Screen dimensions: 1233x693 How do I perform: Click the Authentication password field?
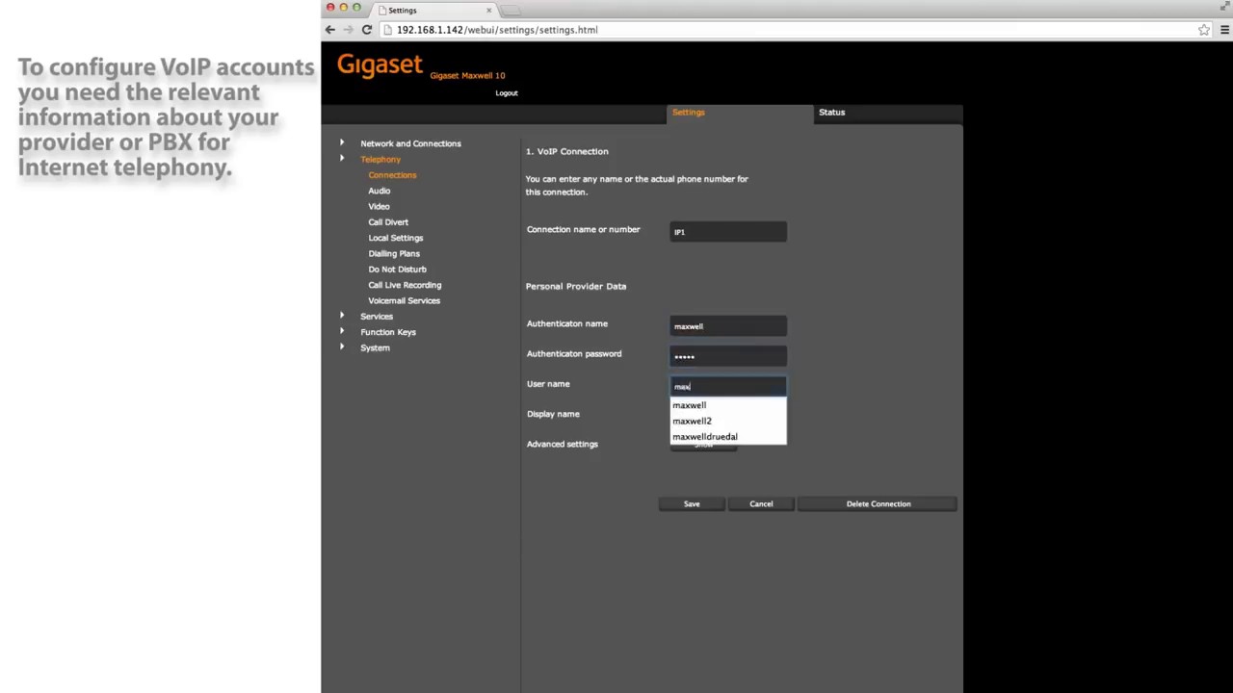pos(728,356)
